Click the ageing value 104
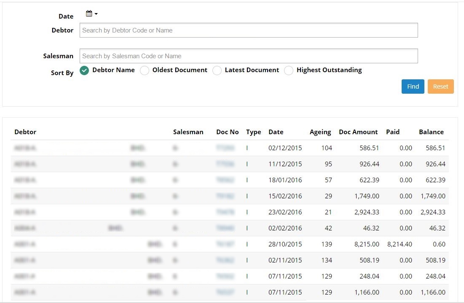The height and width of the screenshot is (303, 464). pos(327,148)
